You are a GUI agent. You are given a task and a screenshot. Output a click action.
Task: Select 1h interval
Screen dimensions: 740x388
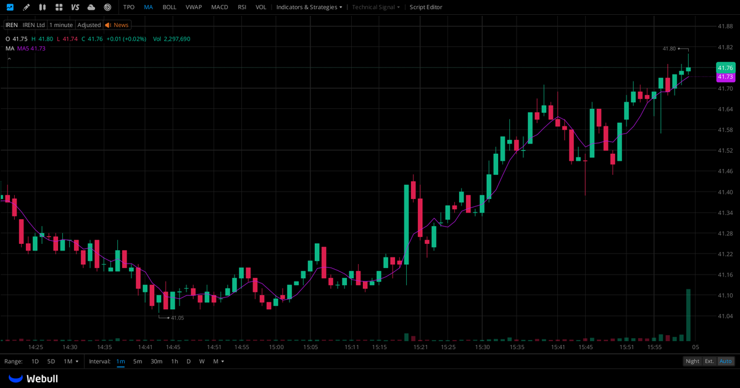[175, 361]
